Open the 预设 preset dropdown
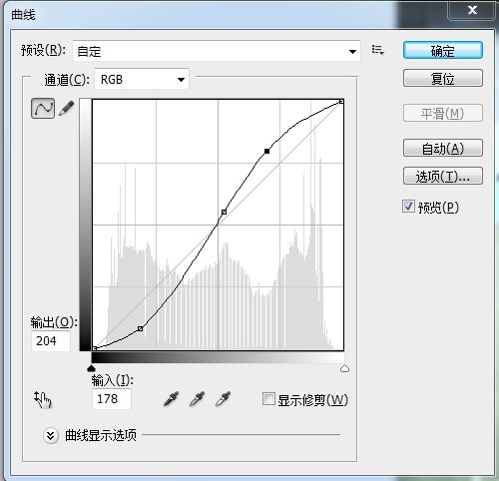This screenshot has width=499, height=481. pyautogui.click(x=217, y=51)
